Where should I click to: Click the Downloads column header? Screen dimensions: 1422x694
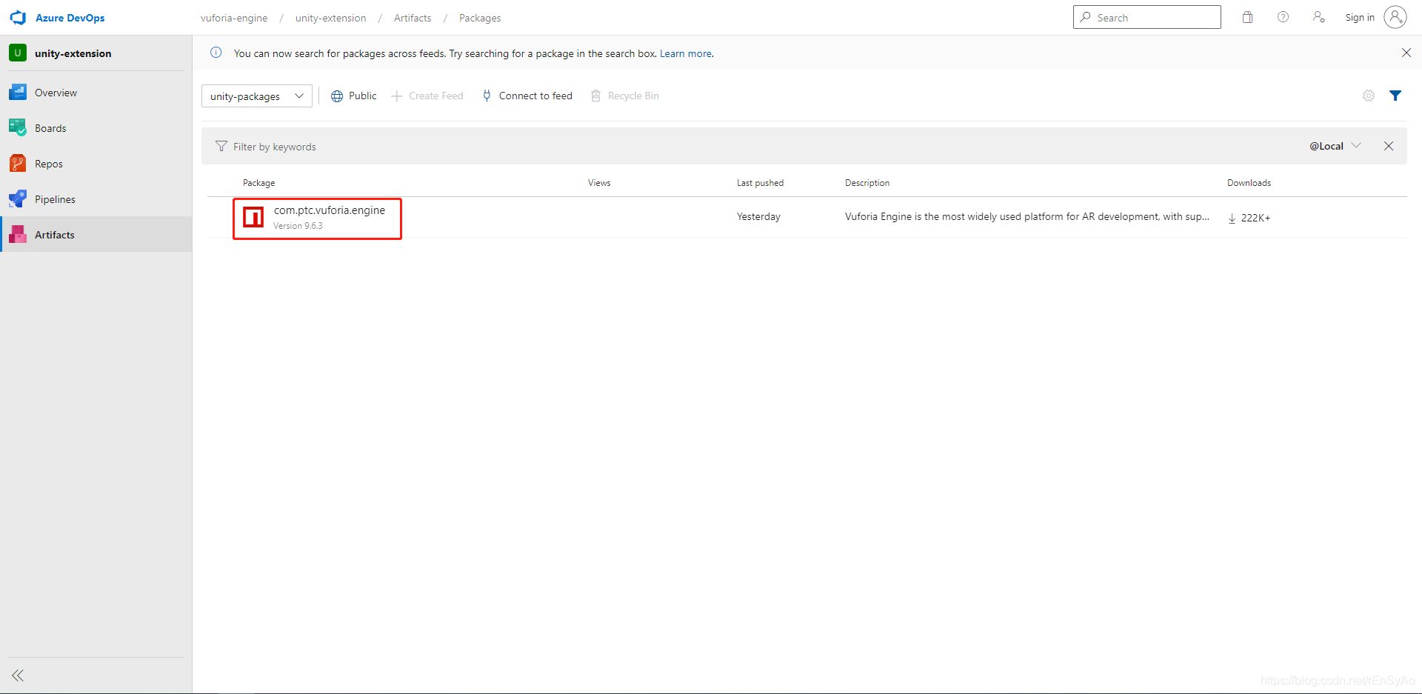(x=1249, y=183)
